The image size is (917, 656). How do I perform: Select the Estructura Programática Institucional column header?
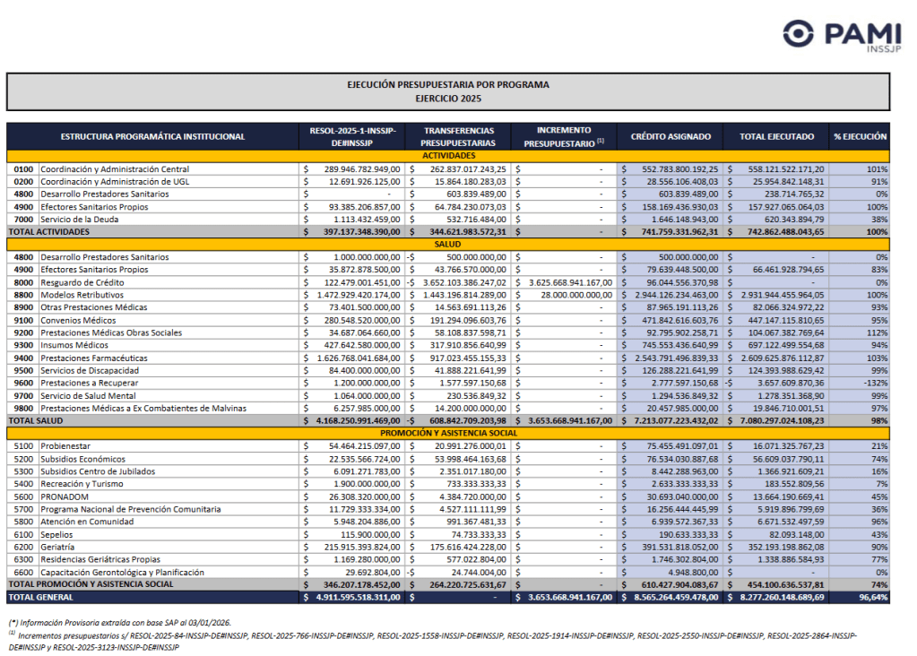coord(152,137)
